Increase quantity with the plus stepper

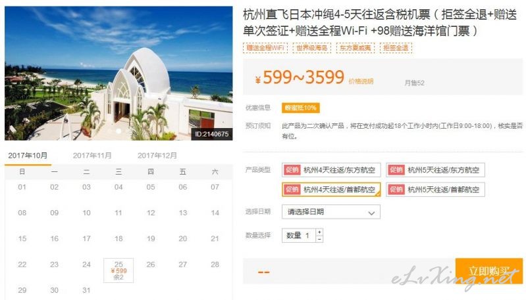[319, 232]
